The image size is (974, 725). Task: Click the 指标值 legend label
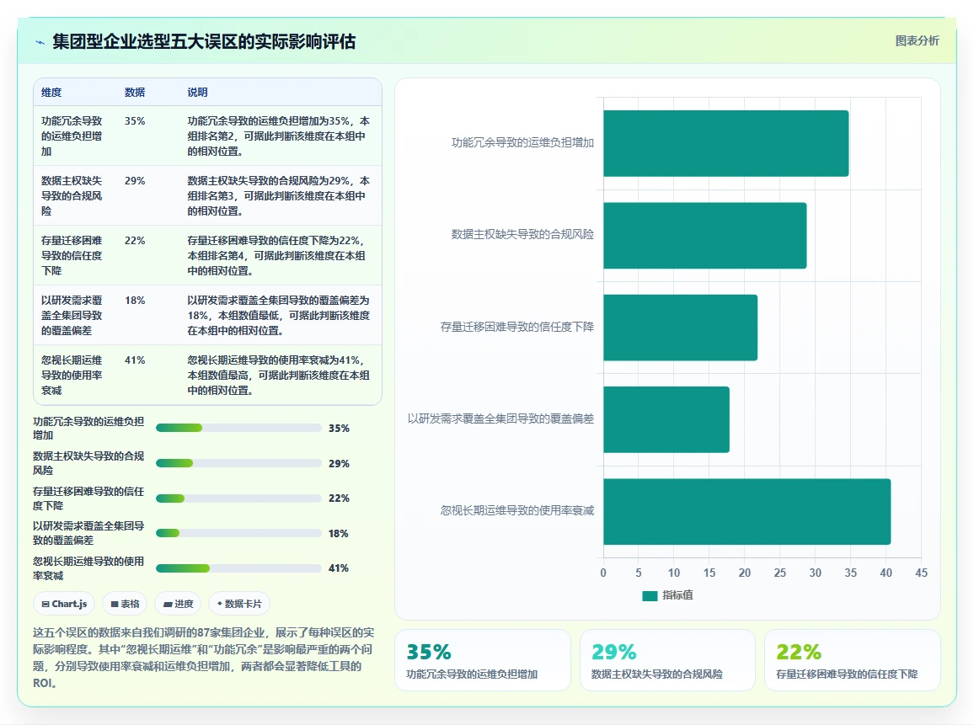tap(677, 595)
